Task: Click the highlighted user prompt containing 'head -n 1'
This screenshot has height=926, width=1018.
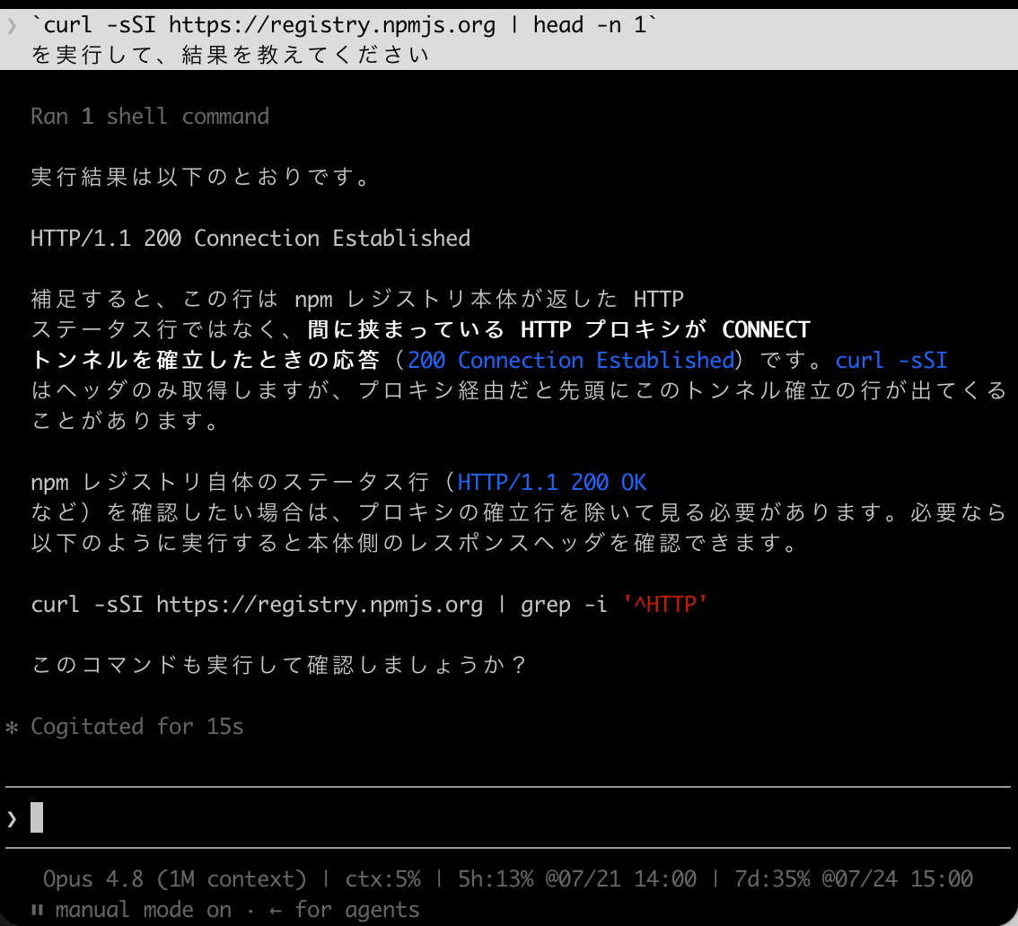Action: click(x=509, y=39)
